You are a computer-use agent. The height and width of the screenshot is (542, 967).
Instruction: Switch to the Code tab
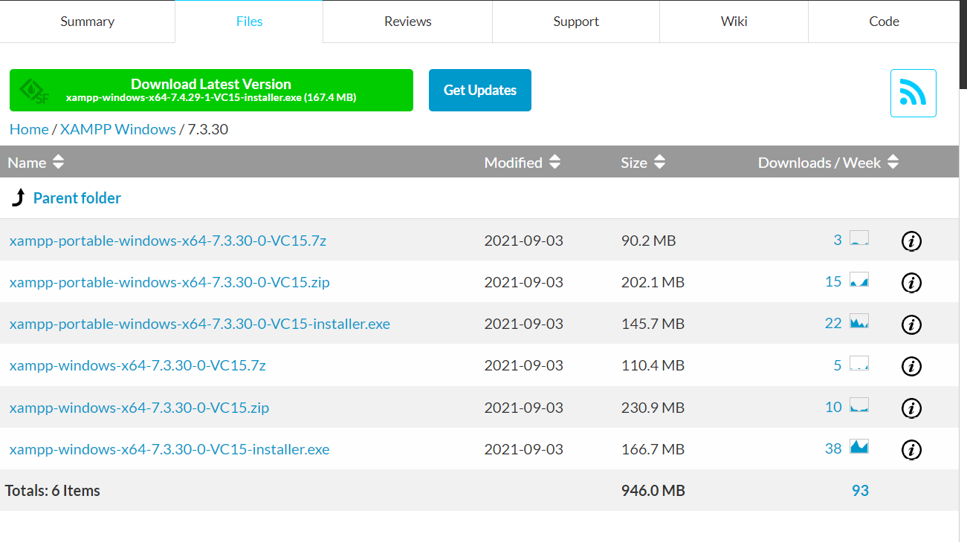pyautogui.click(x=884, y=22)
